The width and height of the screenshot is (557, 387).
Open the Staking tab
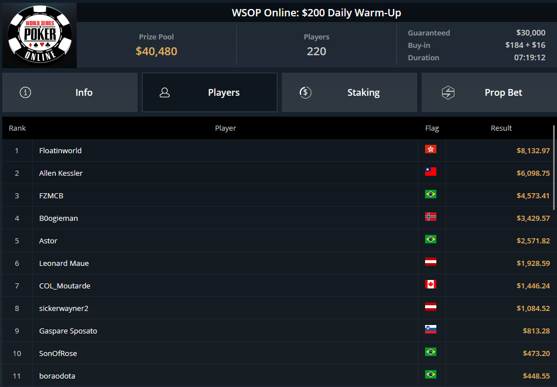click(x=350, y=93)
